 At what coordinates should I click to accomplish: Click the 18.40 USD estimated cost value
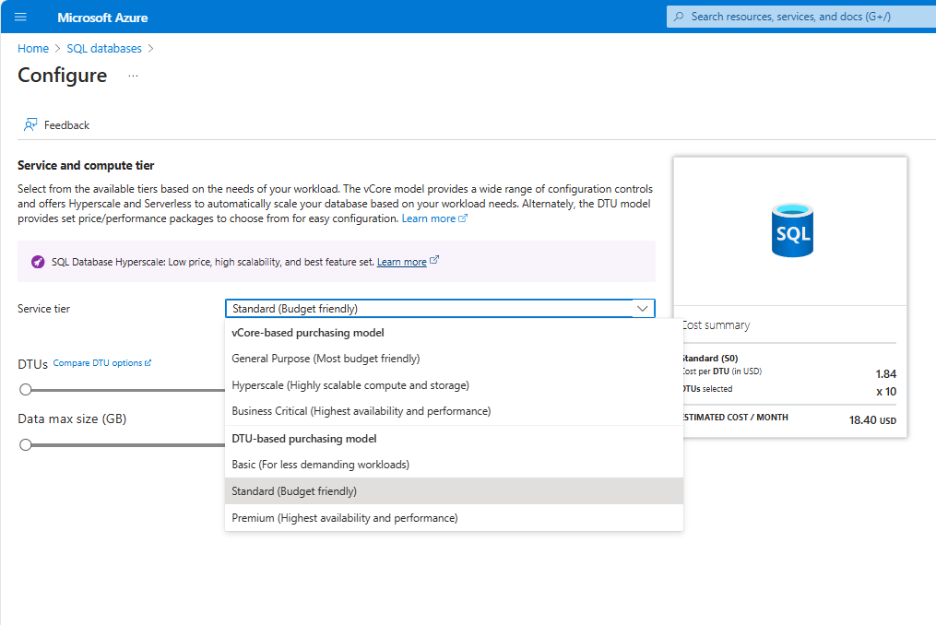(x=872, y=420)
